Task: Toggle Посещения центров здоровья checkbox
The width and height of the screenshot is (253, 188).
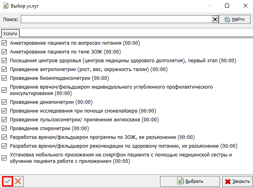Action: point(5,60)
